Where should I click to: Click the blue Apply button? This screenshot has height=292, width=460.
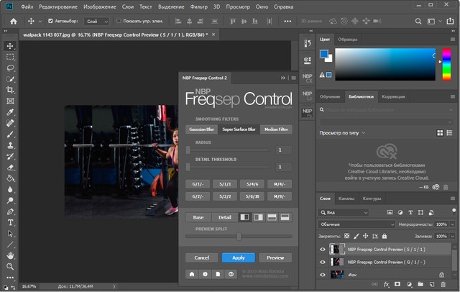(x=238, y=257)
